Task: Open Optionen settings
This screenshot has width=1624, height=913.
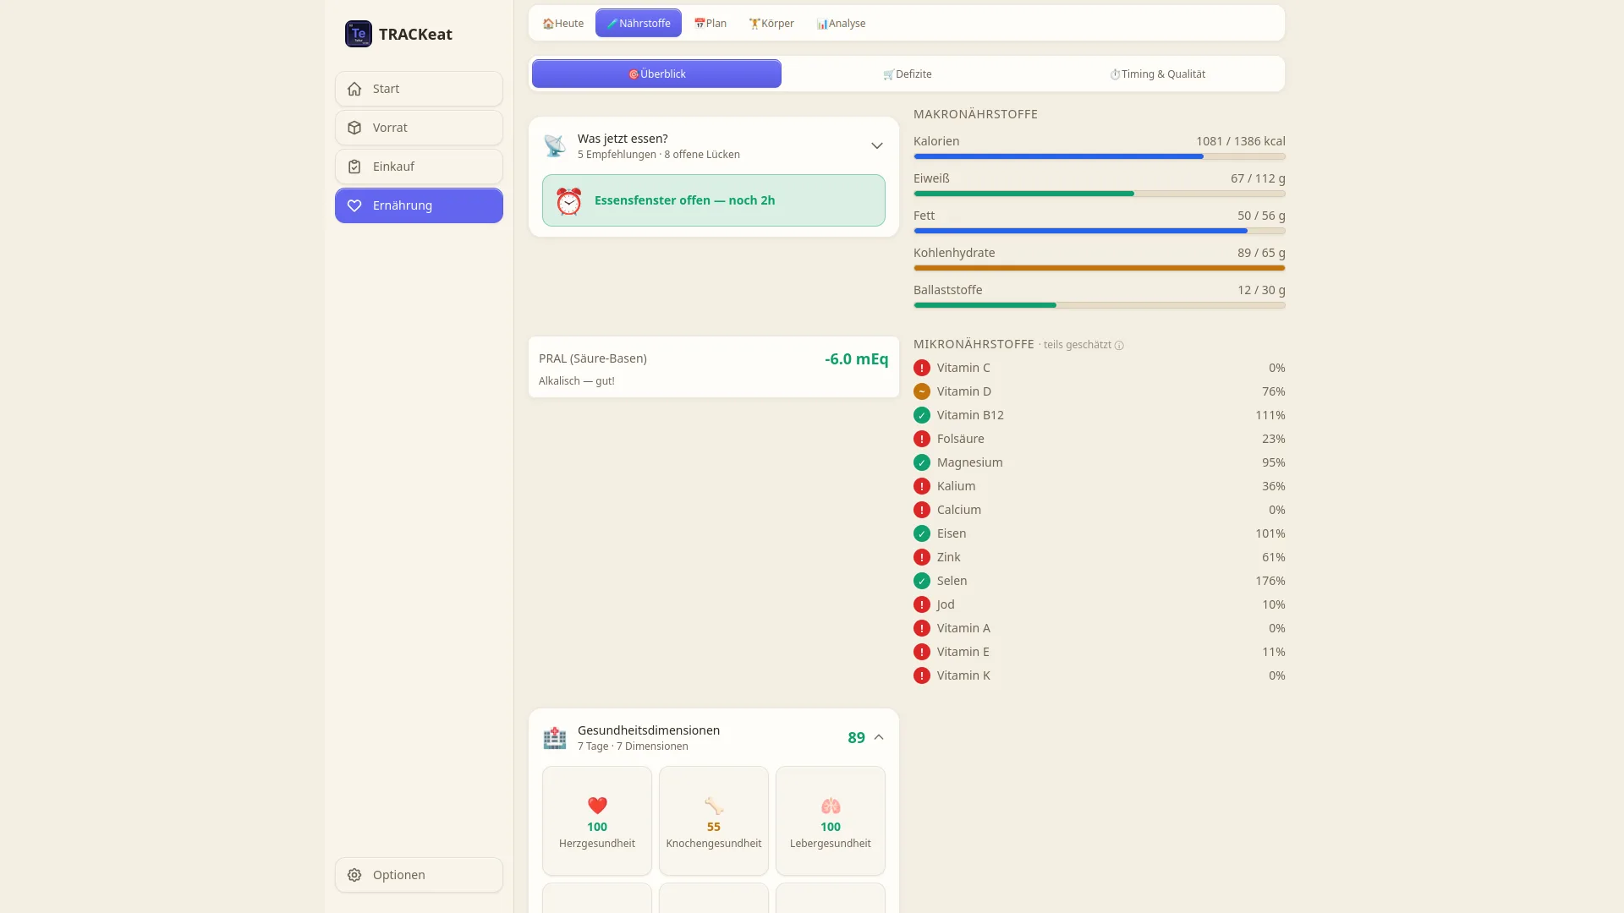Action: (419, 875)
